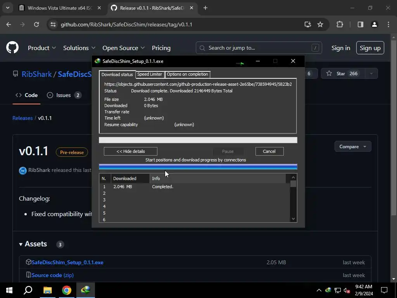Select connection row 1 showing Completed
The width and height of the screenshot is (397, 298).
[x=195, y=187]
